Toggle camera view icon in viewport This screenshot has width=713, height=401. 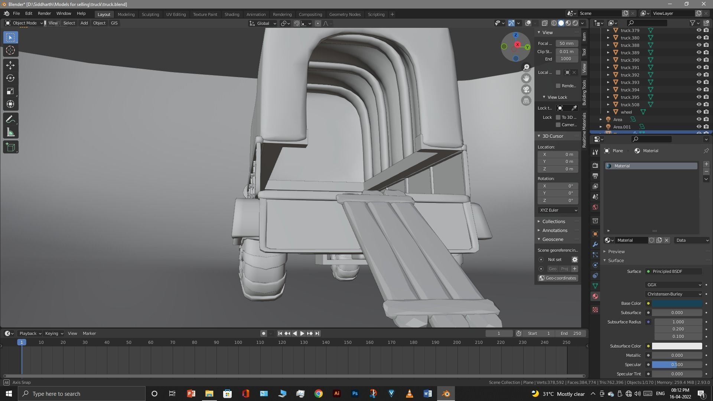pyautogui.click(x=526, y=89)
